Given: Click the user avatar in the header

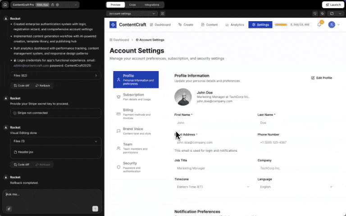Looking at the screenshot, I should click(332, 24).
